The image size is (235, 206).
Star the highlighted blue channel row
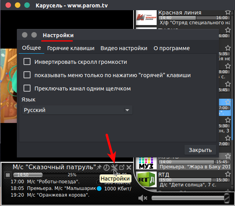tap(228, 102)
